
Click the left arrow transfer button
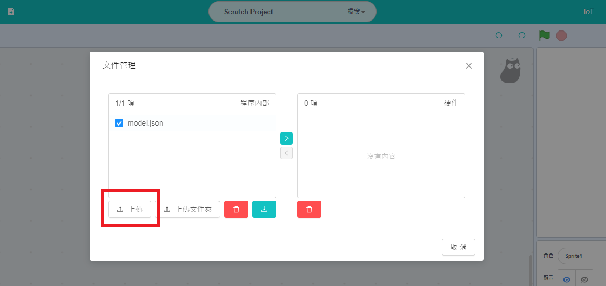pyautogui.click(x=286, y=153)
